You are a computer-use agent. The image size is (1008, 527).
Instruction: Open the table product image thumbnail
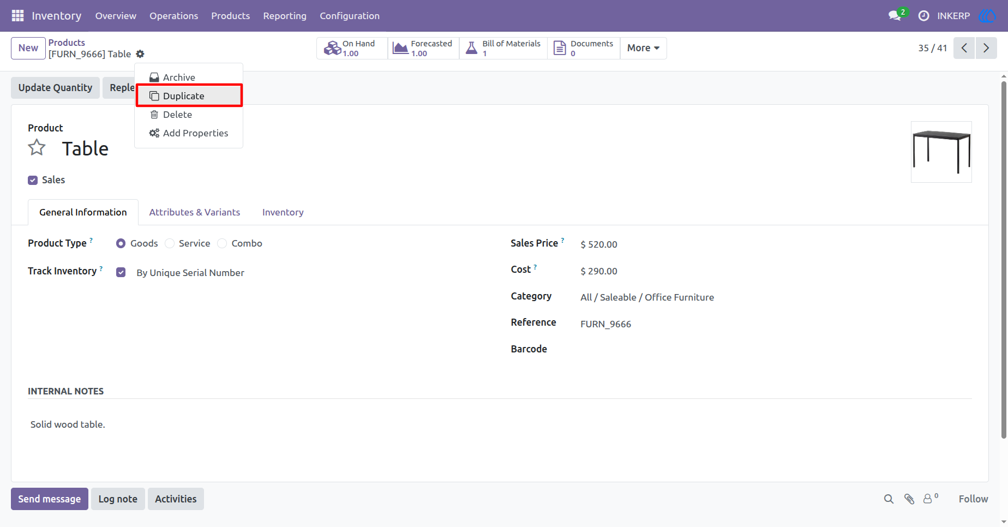point(941,152)
